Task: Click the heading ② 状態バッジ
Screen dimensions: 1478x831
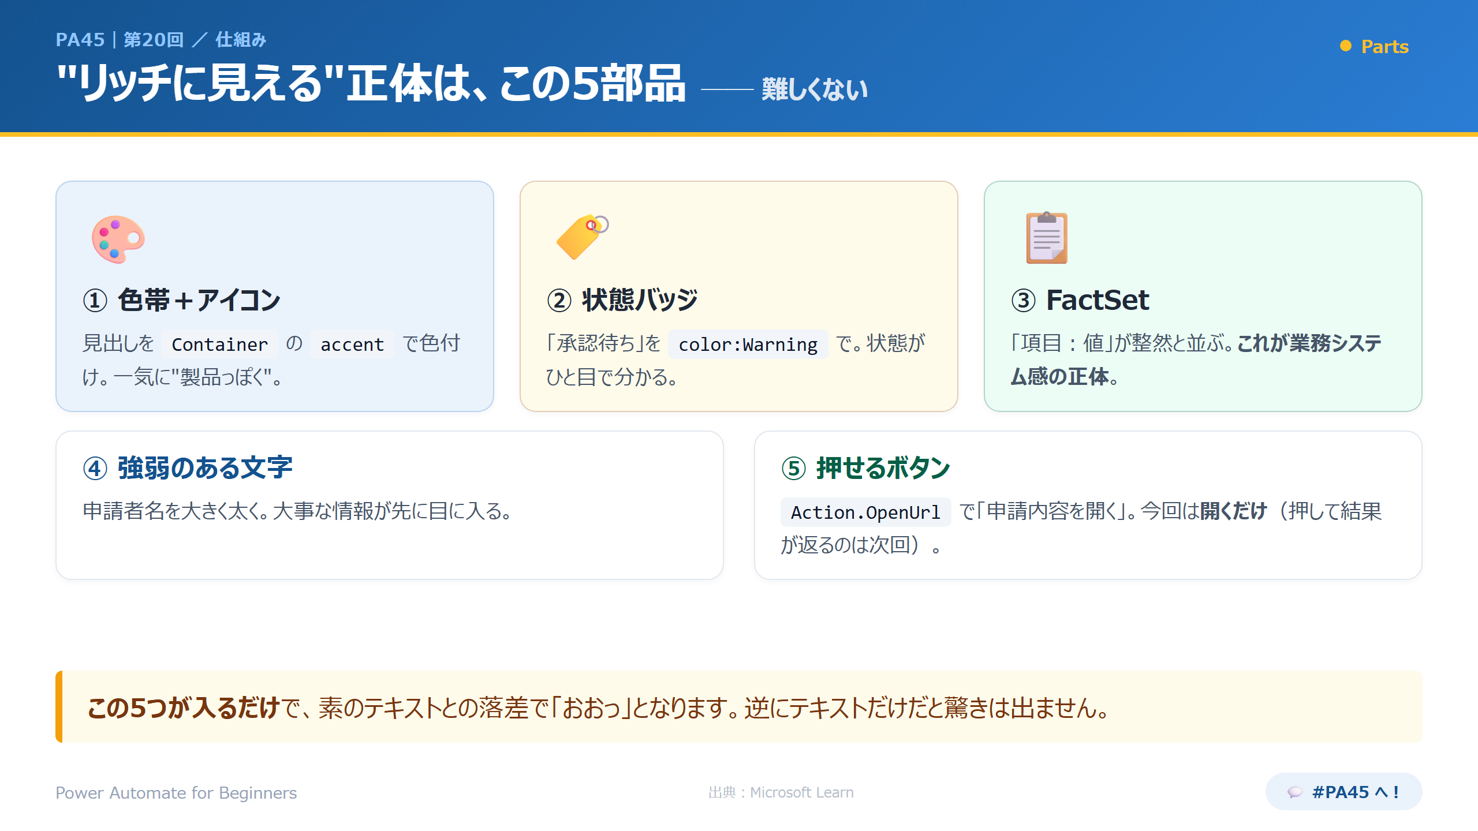Action: tap(622, 300)
